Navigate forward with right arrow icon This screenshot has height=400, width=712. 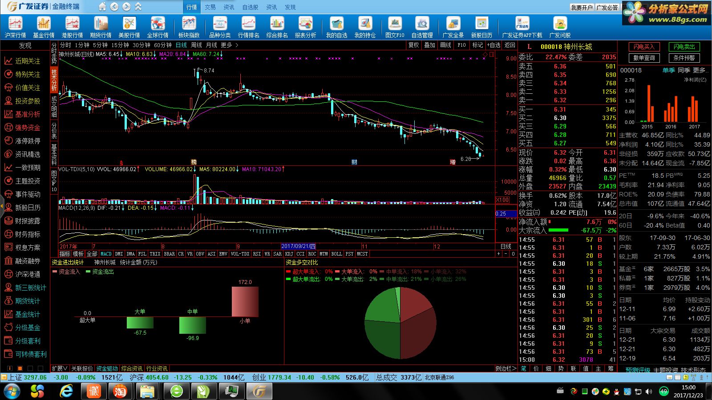pyautogui.click(x=126, y=7)
